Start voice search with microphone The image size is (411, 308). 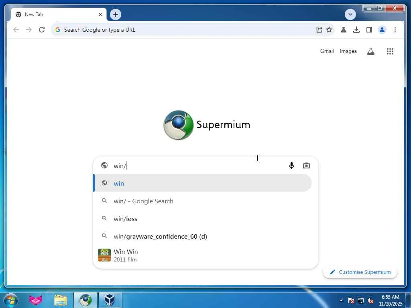291,166
